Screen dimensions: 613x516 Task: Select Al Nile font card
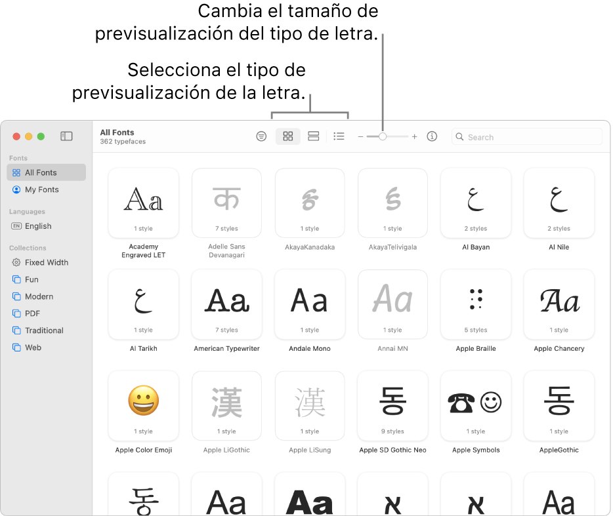559,203
